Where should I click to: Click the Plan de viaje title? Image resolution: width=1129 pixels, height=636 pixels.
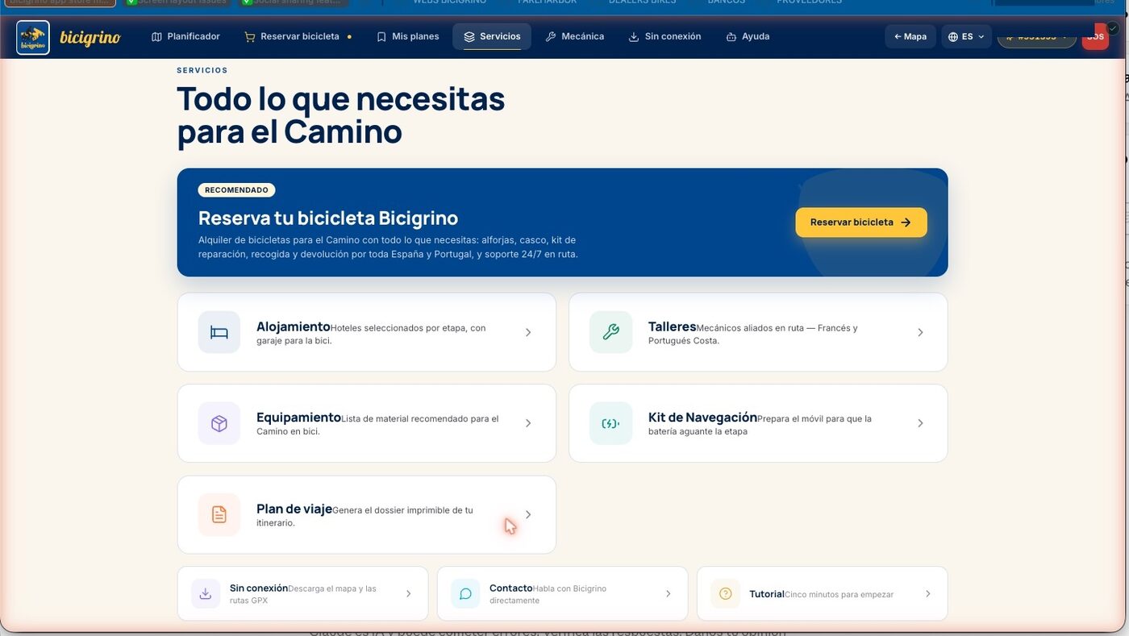coord(294,509)
